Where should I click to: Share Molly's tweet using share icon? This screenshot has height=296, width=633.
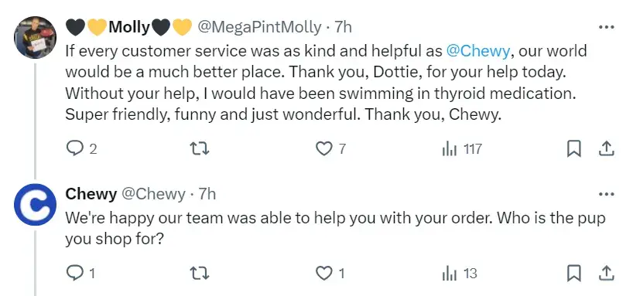click(x=606, y=149)
